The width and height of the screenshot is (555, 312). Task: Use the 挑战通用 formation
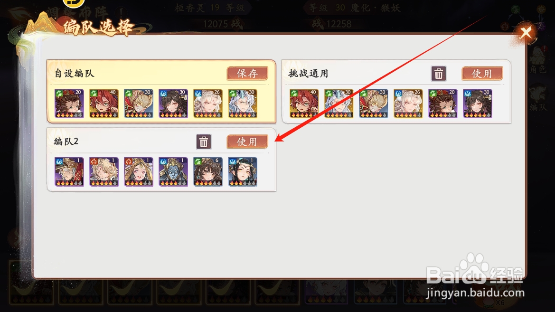click(482, 74)
